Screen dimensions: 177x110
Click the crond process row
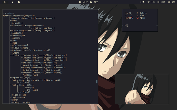pos(14,40)
